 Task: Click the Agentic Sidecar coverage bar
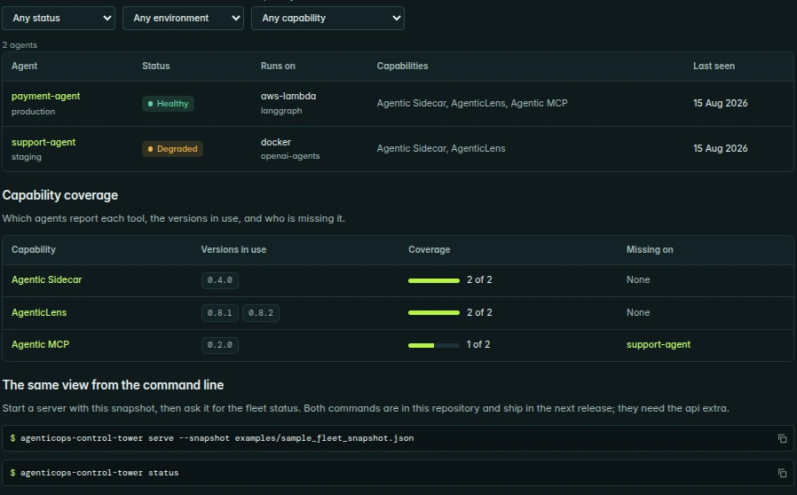(434, 280)
